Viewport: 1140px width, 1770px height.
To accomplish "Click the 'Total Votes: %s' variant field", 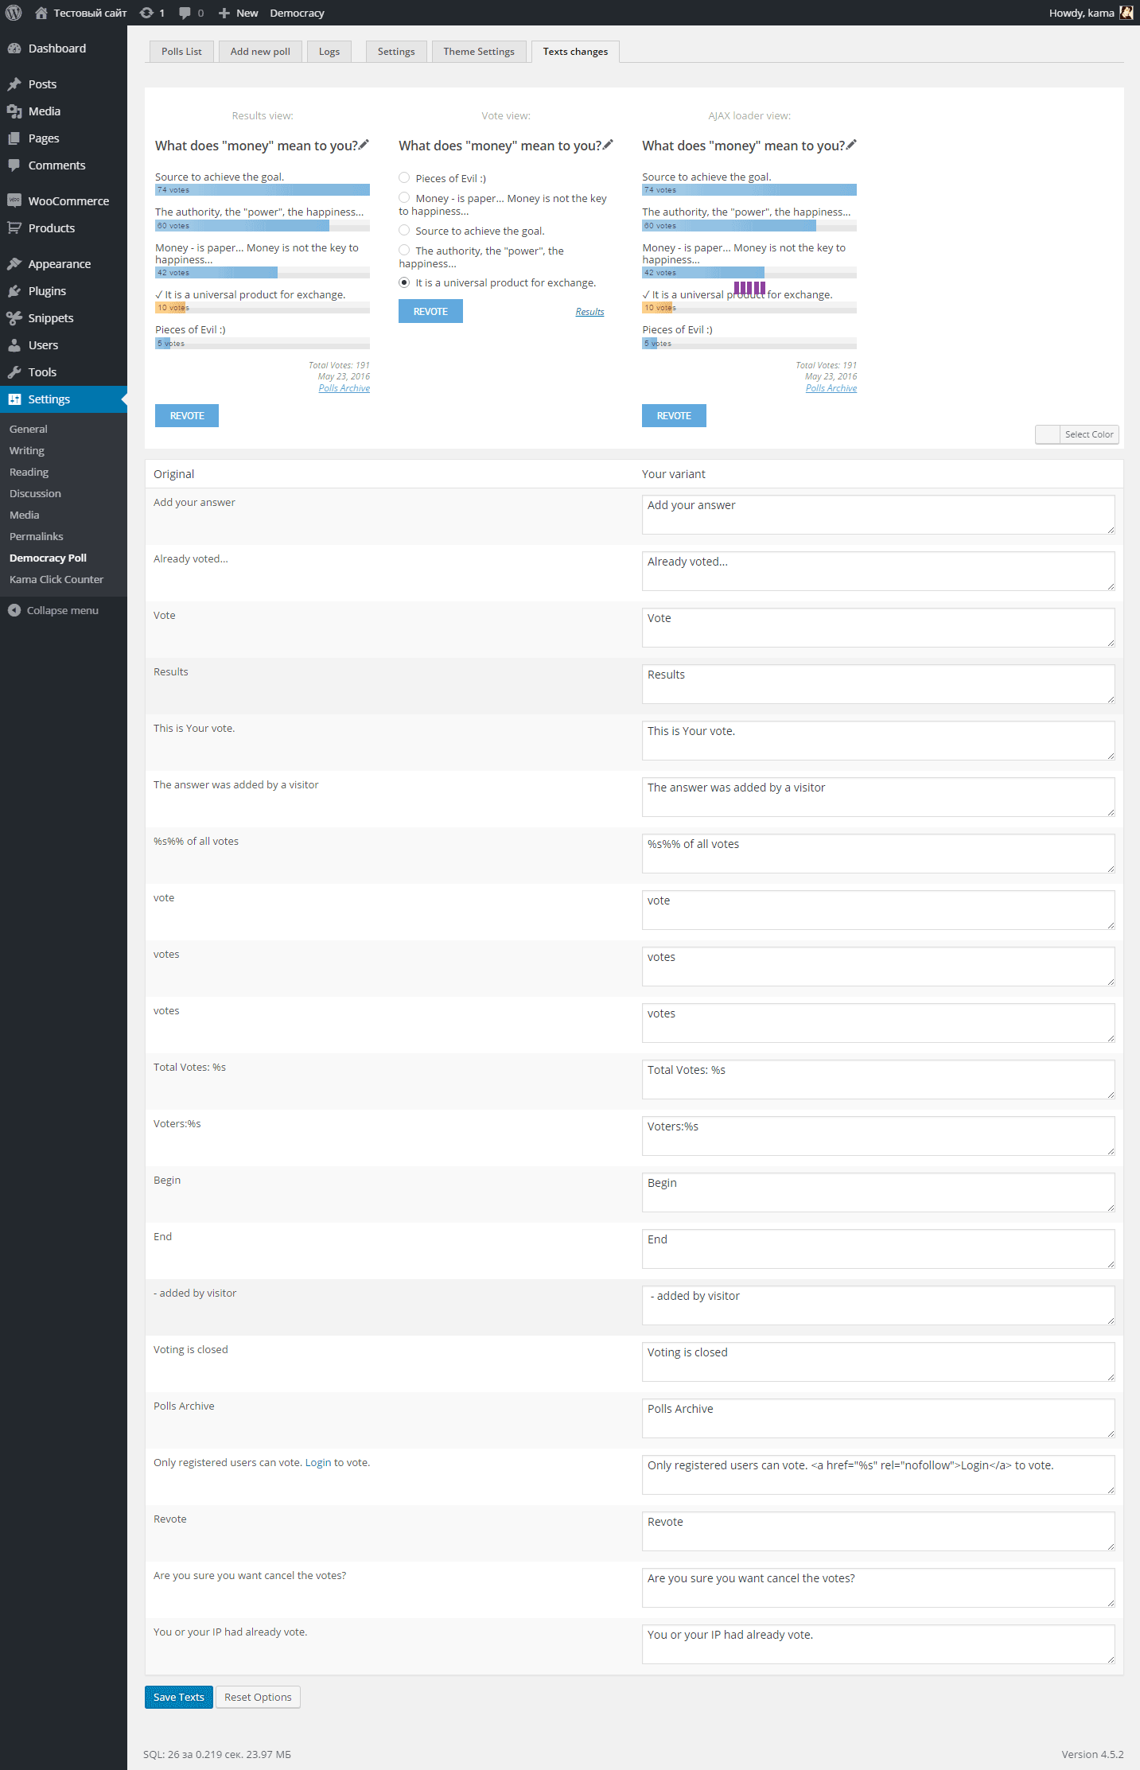I will 878,1080.
